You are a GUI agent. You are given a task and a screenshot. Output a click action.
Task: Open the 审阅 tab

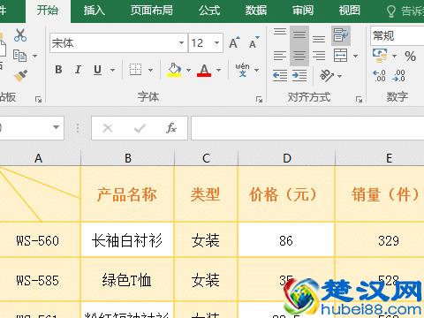coord(303,11)
